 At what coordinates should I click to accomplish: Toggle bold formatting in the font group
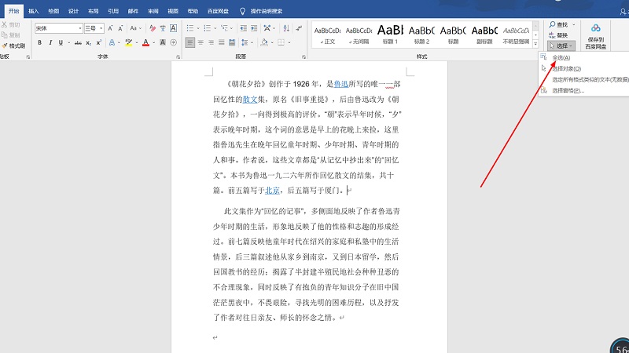pos(39,42)
